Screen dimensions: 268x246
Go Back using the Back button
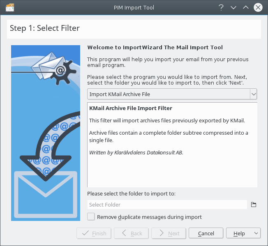132,233
